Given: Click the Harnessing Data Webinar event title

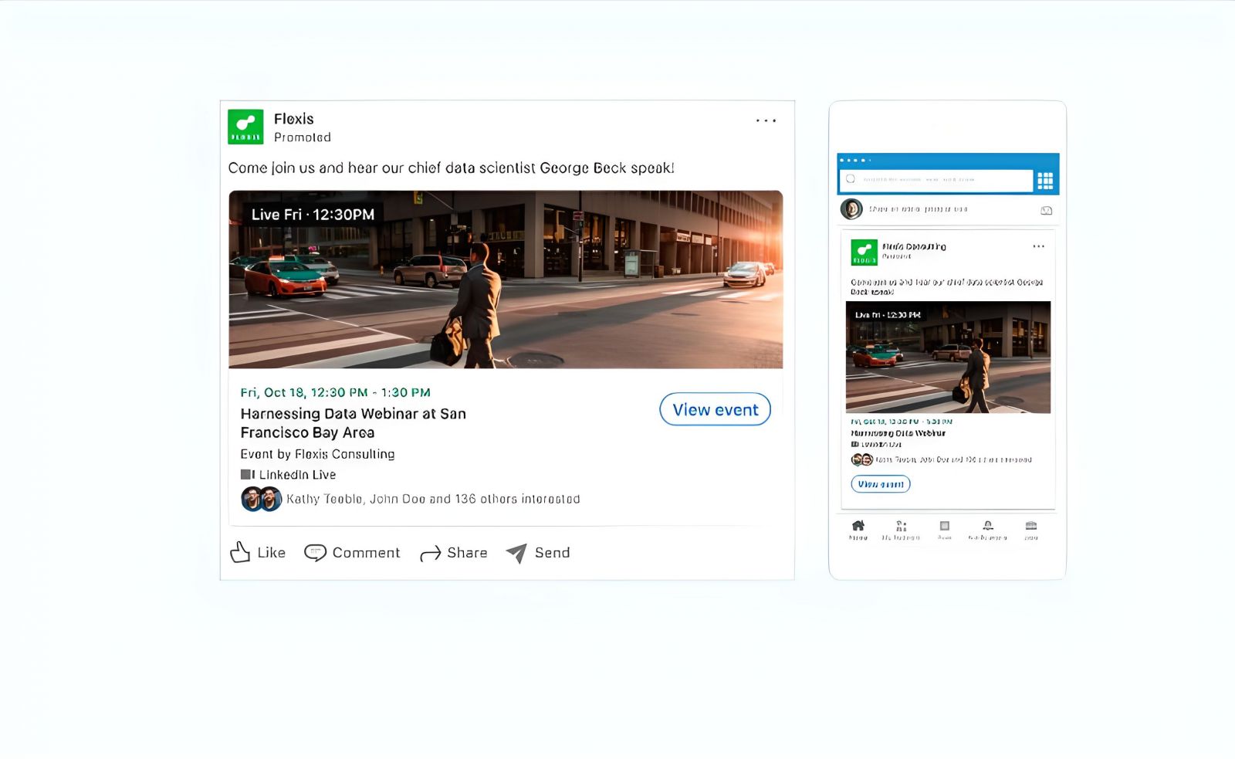Looking at the screenshot, I should 354,423.
